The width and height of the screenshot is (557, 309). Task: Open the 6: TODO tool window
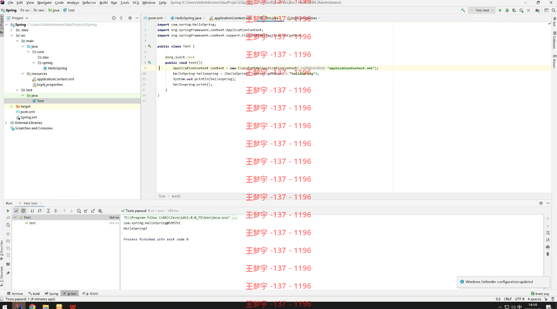click(90, 294)
